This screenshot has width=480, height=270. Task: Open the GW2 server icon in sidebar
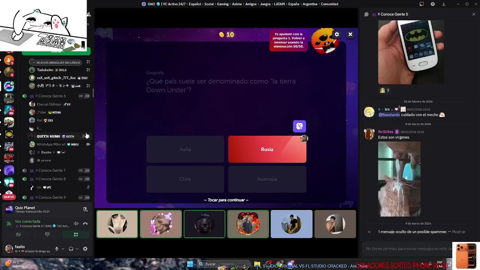tap(9, 86)
